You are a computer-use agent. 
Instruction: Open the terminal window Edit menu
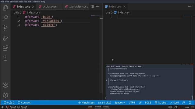coord(113,66)
